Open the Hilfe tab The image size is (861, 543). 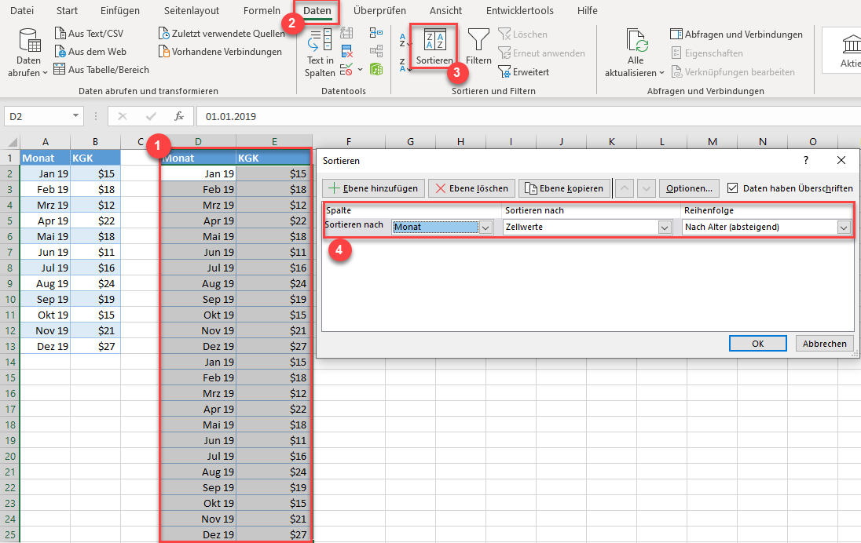pyautogui.click(x=587, y=10)
